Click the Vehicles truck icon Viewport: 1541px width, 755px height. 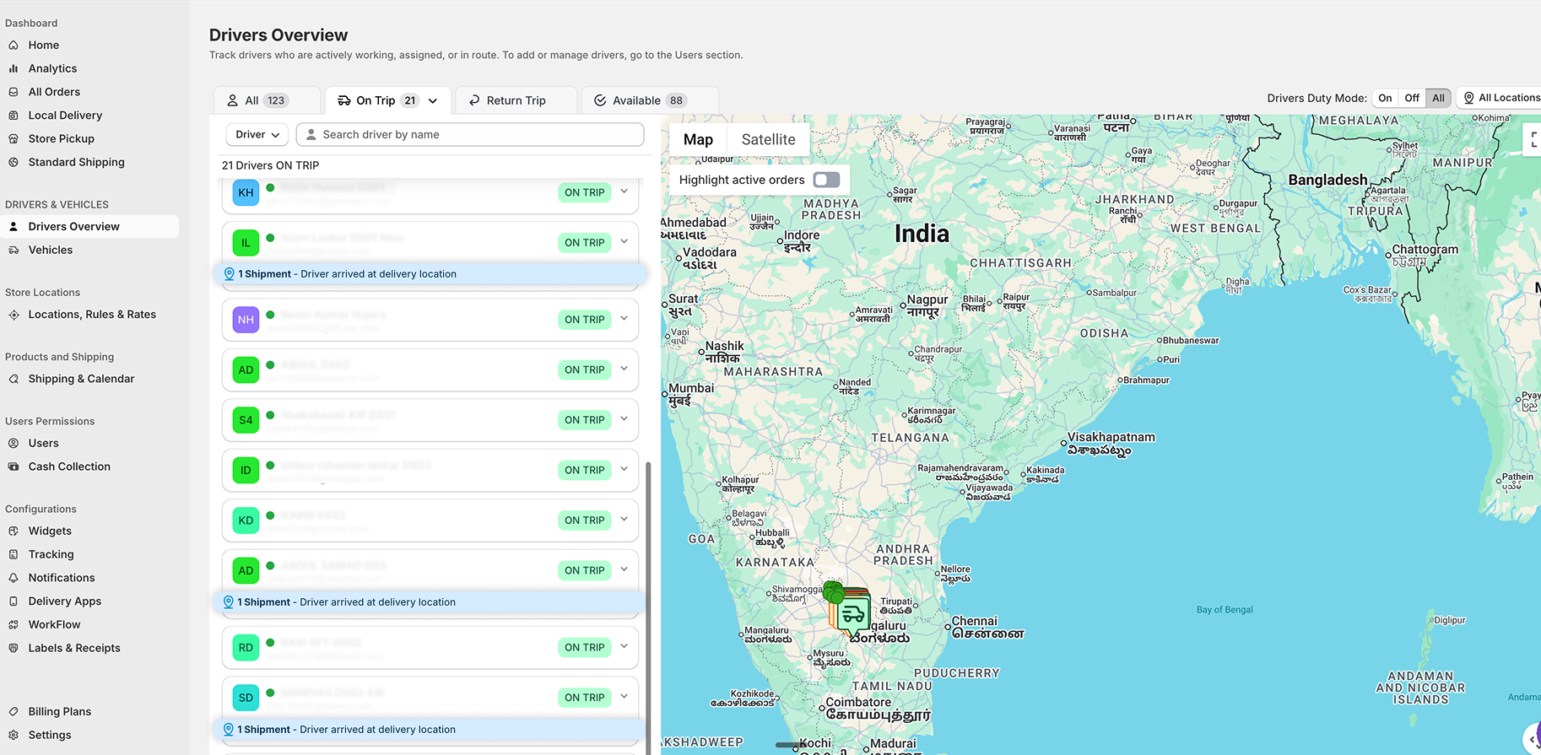[x=14, y=250]
